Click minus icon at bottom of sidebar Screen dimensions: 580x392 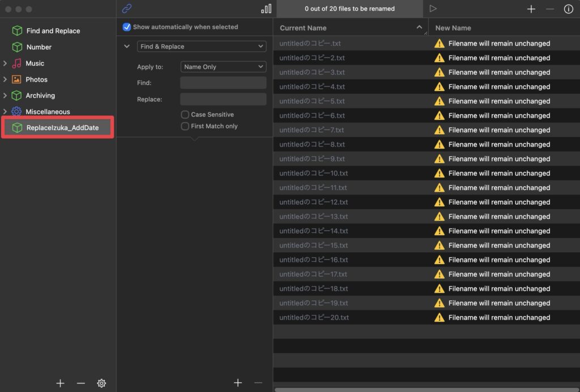coord(80,383)
